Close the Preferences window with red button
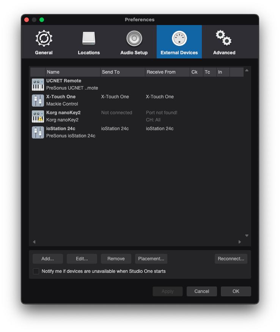 pos(27,20)
